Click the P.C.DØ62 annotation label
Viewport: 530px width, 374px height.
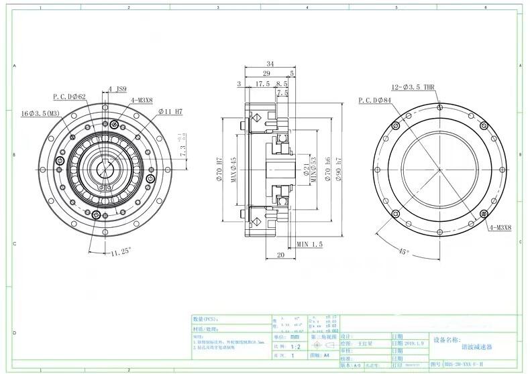pyautogui.click(x=70, y=97)
